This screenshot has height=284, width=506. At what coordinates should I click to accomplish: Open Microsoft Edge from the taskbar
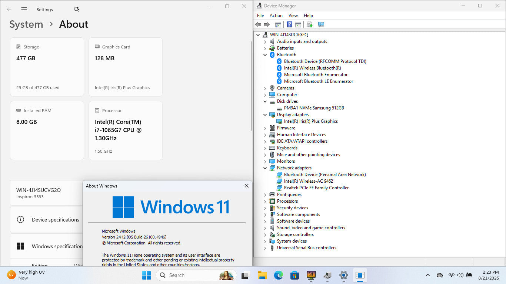278,275
